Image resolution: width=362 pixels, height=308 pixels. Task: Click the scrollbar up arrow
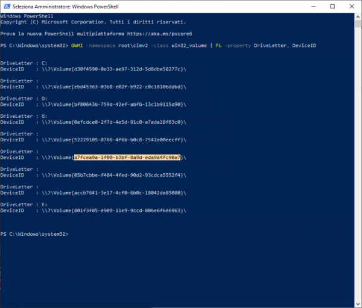click(358, 17)
